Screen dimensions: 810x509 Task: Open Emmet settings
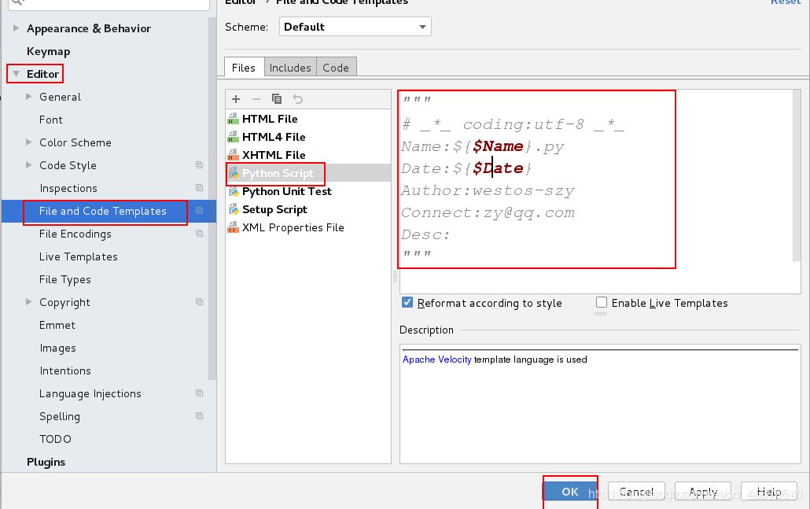point(57,325)
